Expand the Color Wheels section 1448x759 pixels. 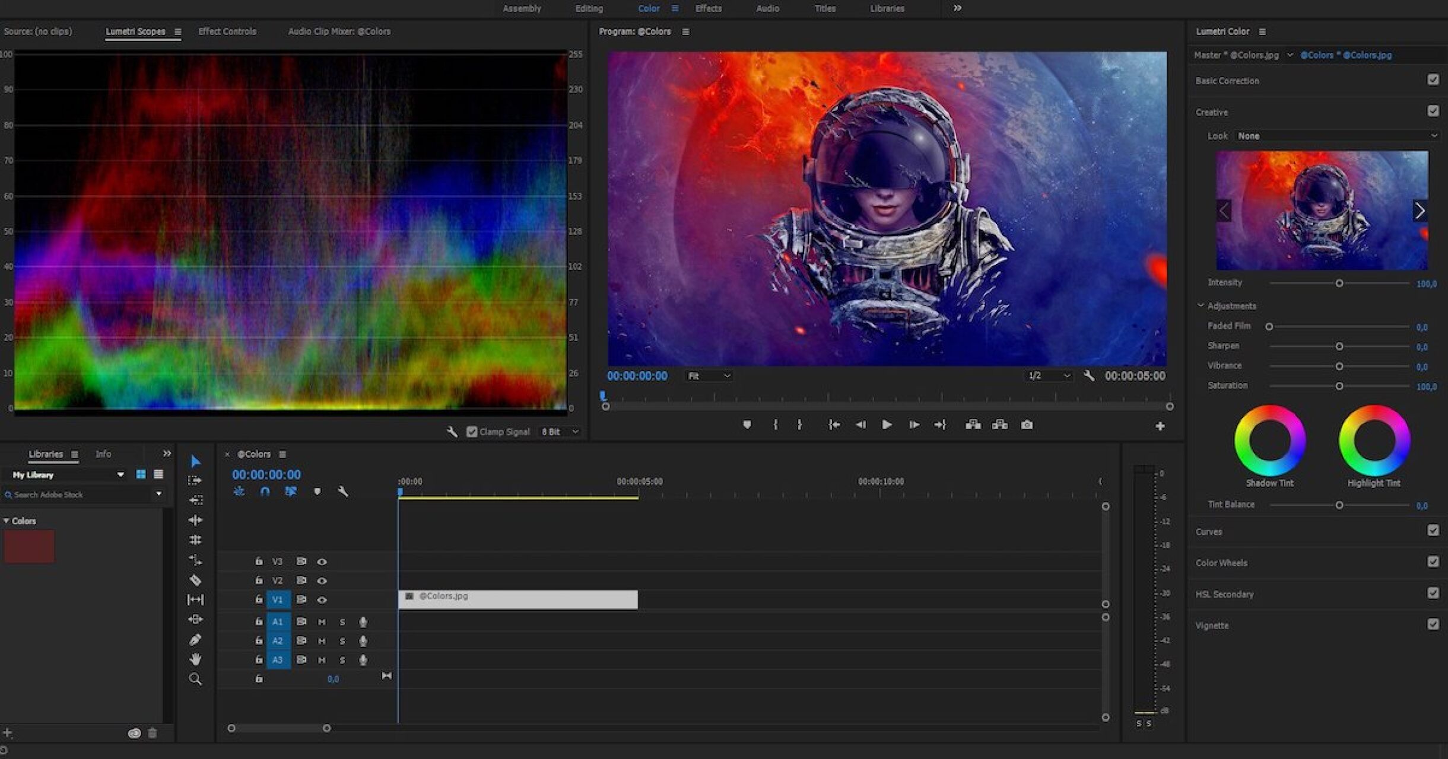(x=1223, y=562)
